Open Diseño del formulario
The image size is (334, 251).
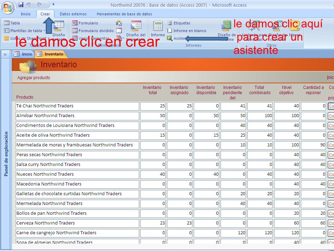click(x=136, y=31)
